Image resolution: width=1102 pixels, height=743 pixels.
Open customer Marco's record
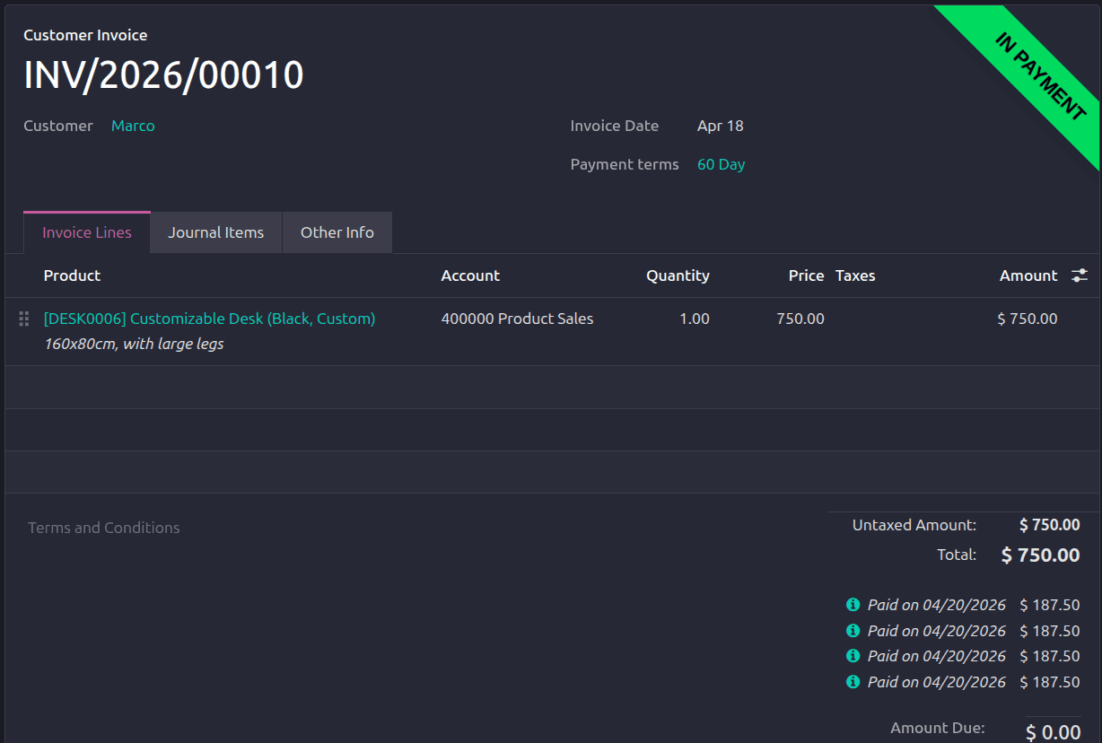[132, 126]
